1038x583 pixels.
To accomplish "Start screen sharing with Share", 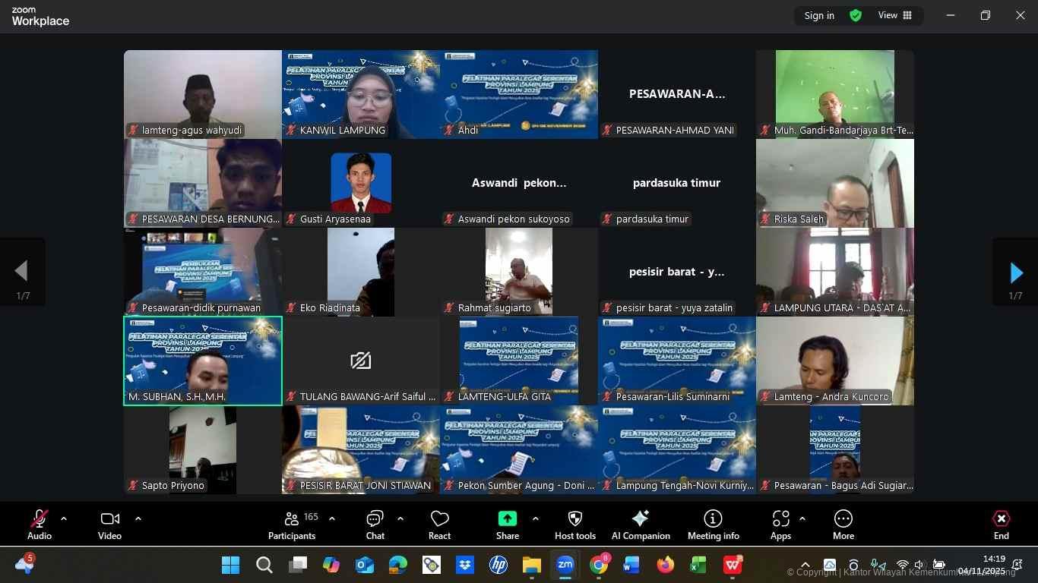I will [x=507, y=525].
